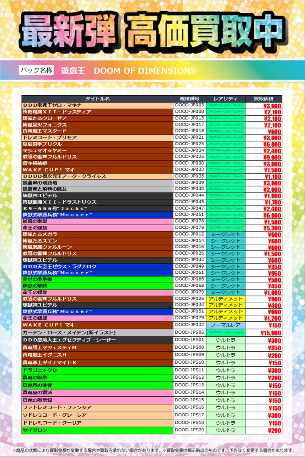The width and height of the screenshot is (305, 457).
Task: Select "ＤＤＤＤ偉次元王アーク・クライシス" title cell
Action: (97, 176)
